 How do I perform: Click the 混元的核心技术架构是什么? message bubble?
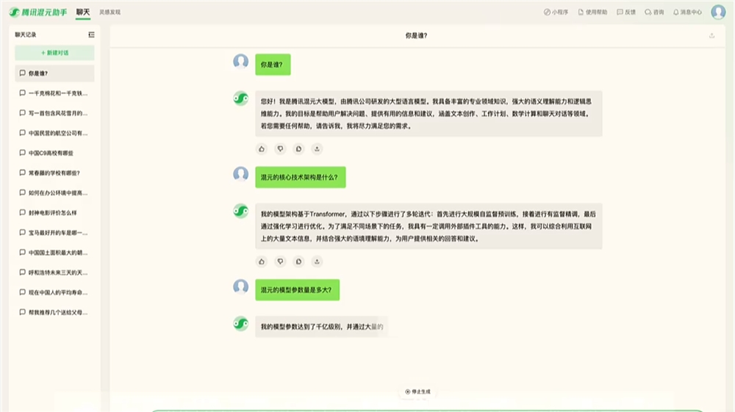301,178
